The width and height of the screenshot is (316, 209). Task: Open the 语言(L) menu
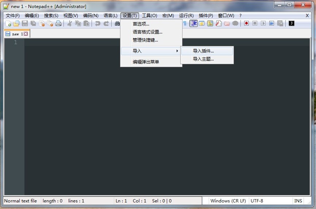click(x=111, y=16)
